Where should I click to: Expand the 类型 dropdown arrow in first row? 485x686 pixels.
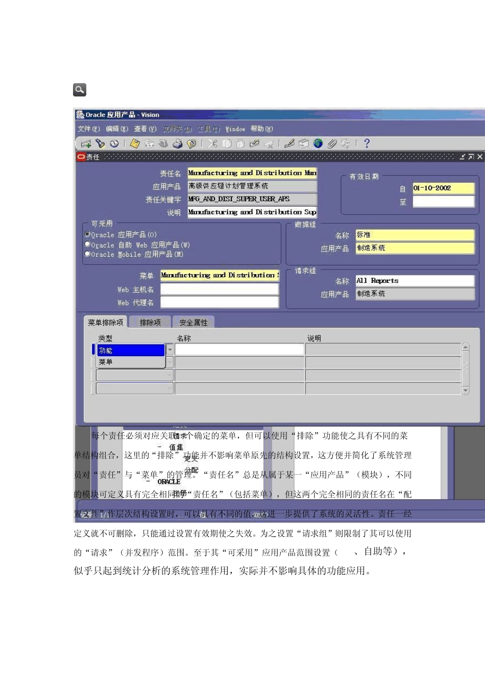(x=169, y=350)
